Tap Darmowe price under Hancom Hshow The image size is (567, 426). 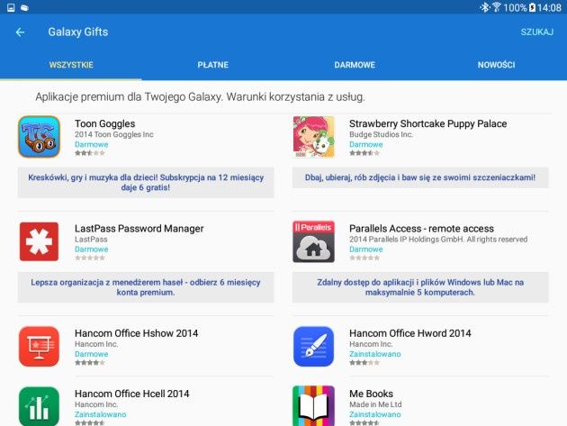(x=92, y=354)
